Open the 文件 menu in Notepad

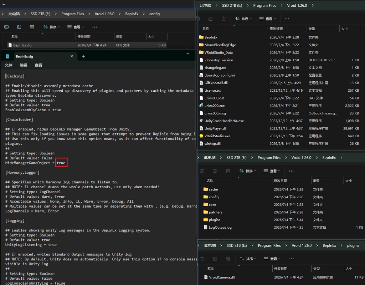(9, 65)
